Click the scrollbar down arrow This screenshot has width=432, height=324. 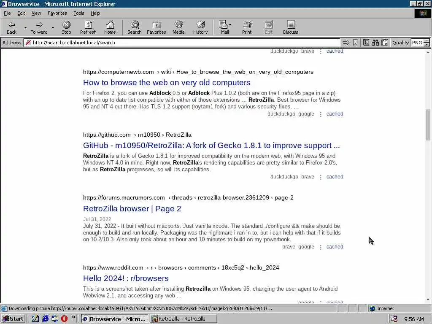428,300
